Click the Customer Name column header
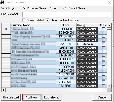The width and height of the screenshot is (114, 102). click(x=34, y=25)
